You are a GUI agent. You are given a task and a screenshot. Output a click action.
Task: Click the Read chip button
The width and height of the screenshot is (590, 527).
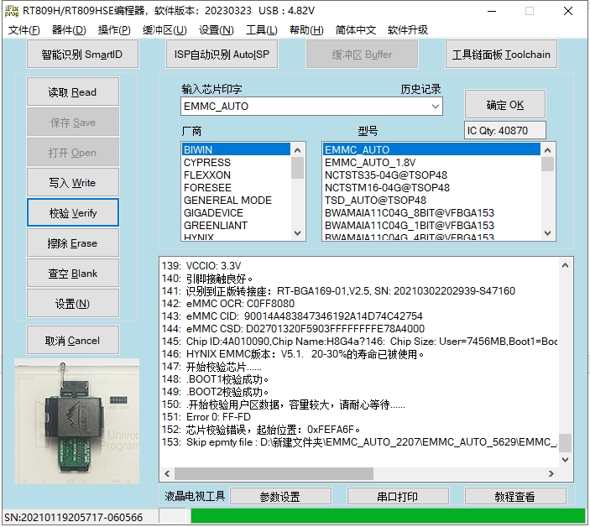72,92
